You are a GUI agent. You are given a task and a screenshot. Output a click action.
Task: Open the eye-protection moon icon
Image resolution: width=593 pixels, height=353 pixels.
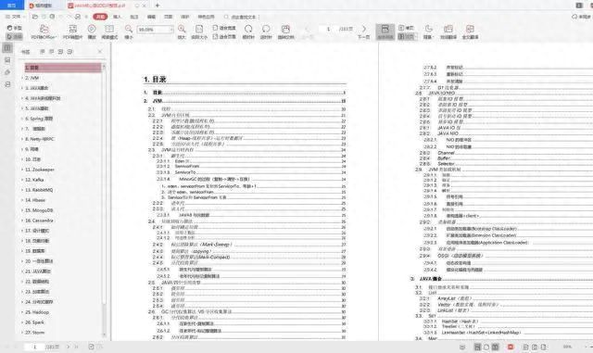pyautogui.click(x=428, y=29)
